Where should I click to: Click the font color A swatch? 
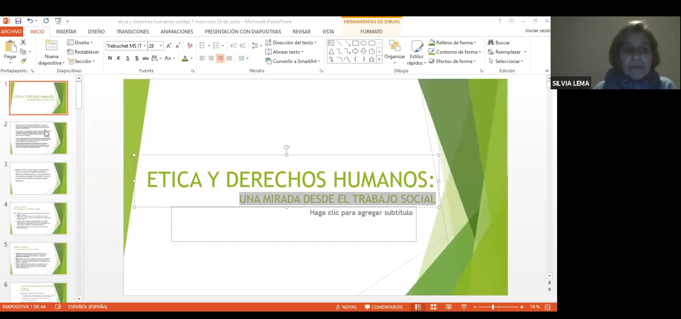(185, 58)
